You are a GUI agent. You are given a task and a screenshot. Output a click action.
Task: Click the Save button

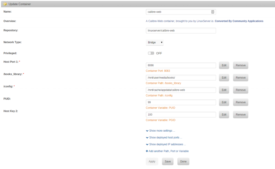pyautogui.click(x=168, y=162)
